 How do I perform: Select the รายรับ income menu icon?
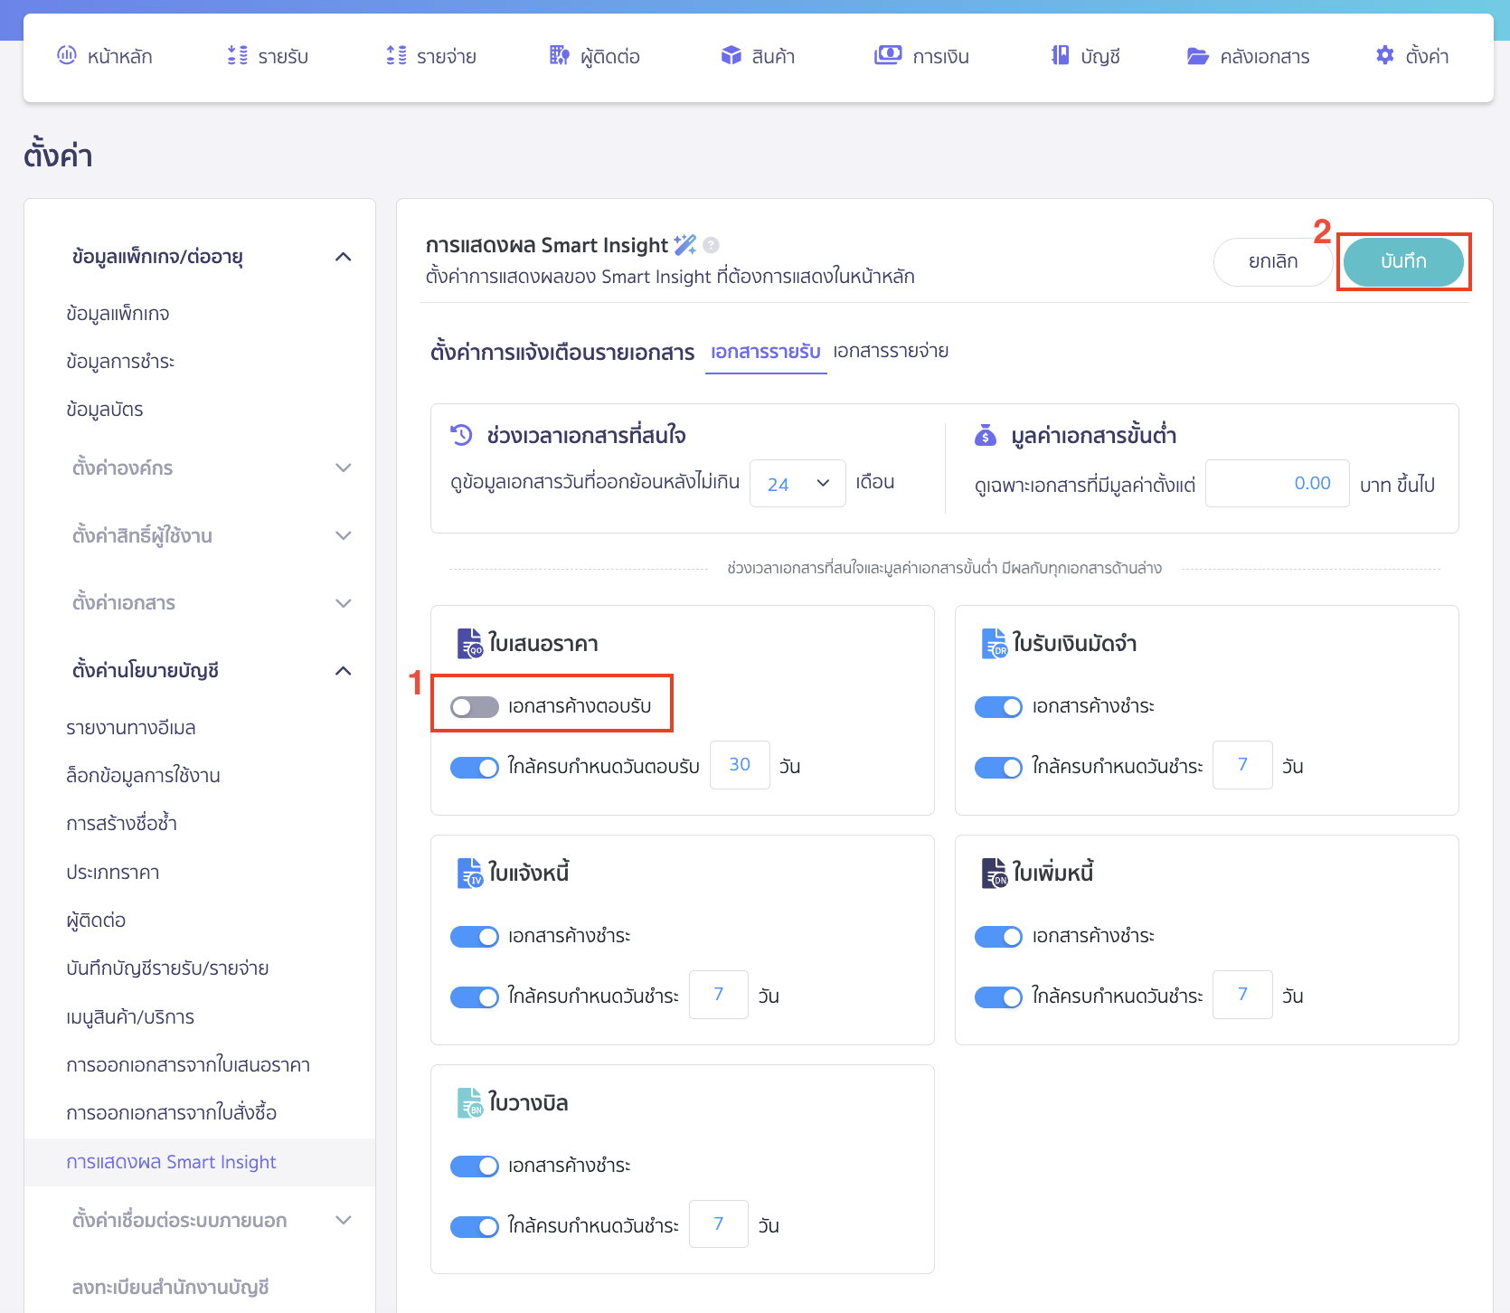[236, 55]
